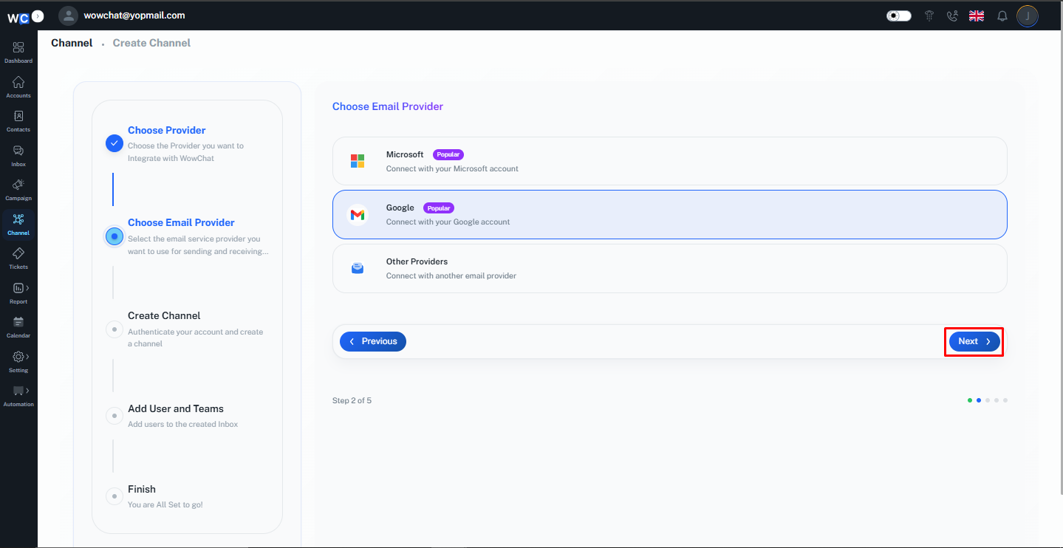Click the user profile silhouette icon
Viewport: 1063px width, 548px height.
68,16
